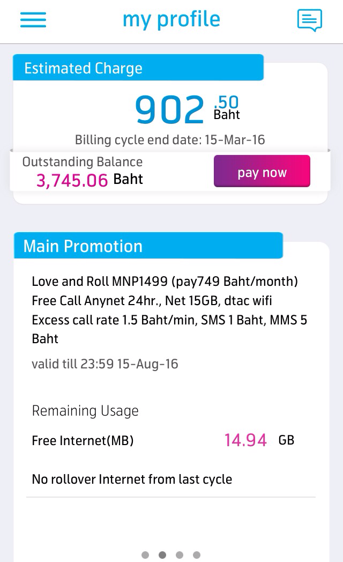This screenshot has height=562, width=343.
Task: Tap the billing cycle end date text
Action: pyautogui.click(x=170, y=140)
